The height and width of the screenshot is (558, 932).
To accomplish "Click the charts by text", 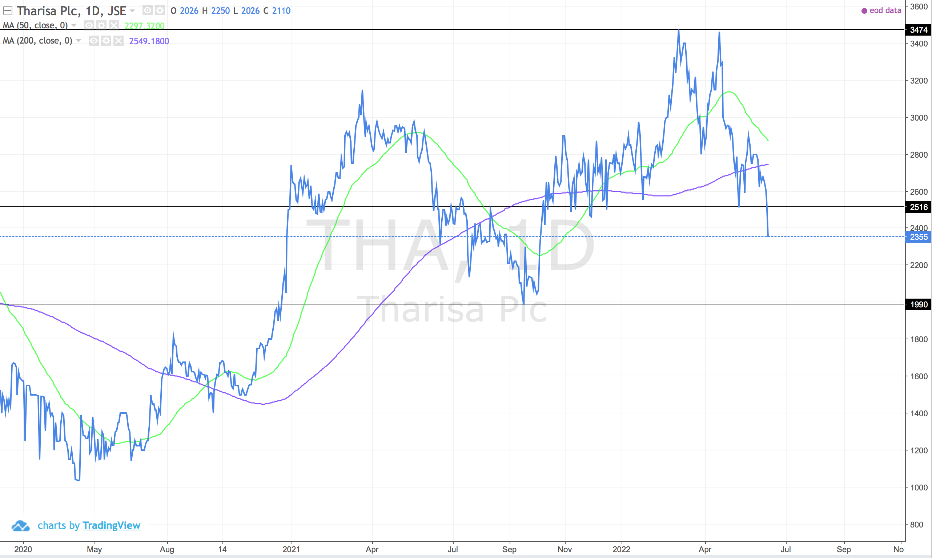I will click(59, 525).
